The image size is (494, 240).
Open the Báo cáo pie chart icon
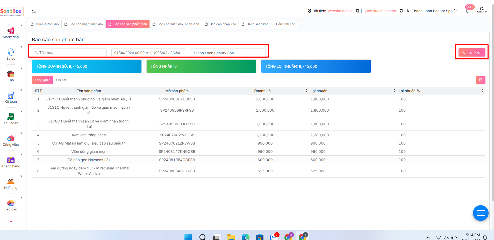point(11,203)
